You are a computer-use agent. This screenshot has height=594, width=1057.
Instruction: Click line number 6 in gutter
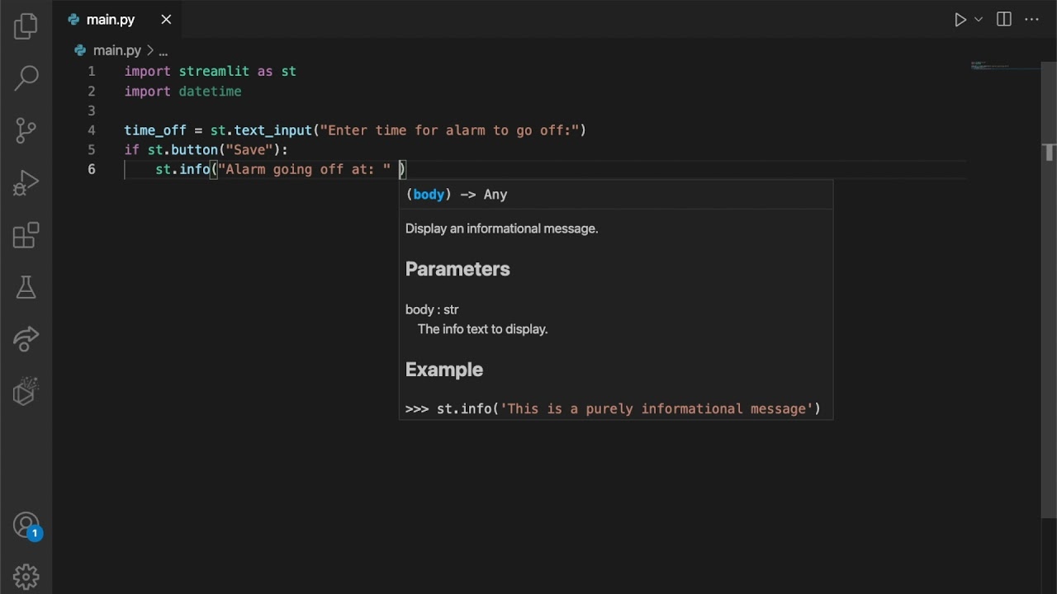pos(92,170)
